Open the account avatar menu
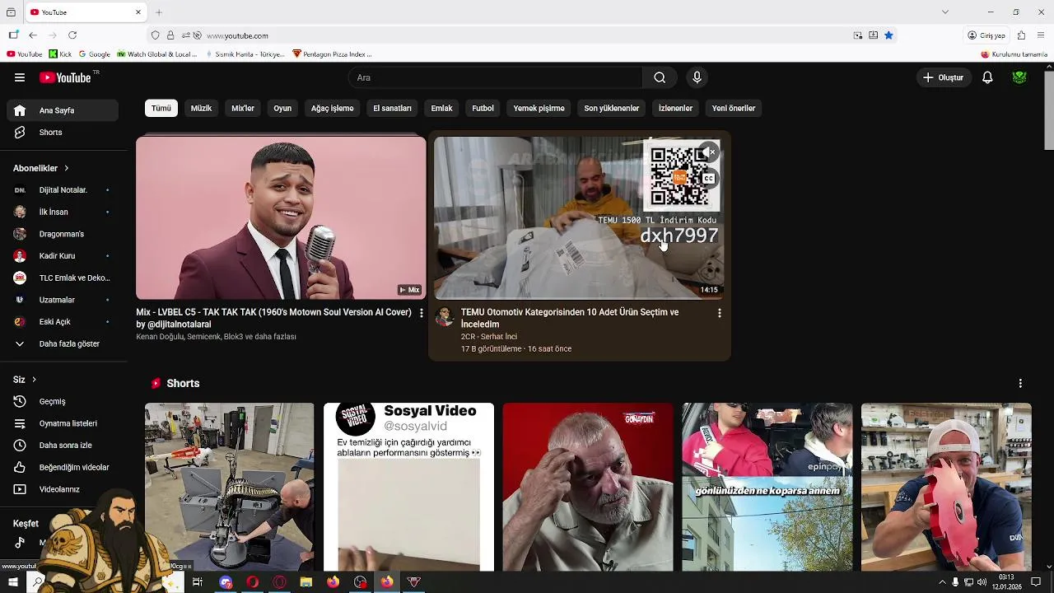 (1019, 77)
